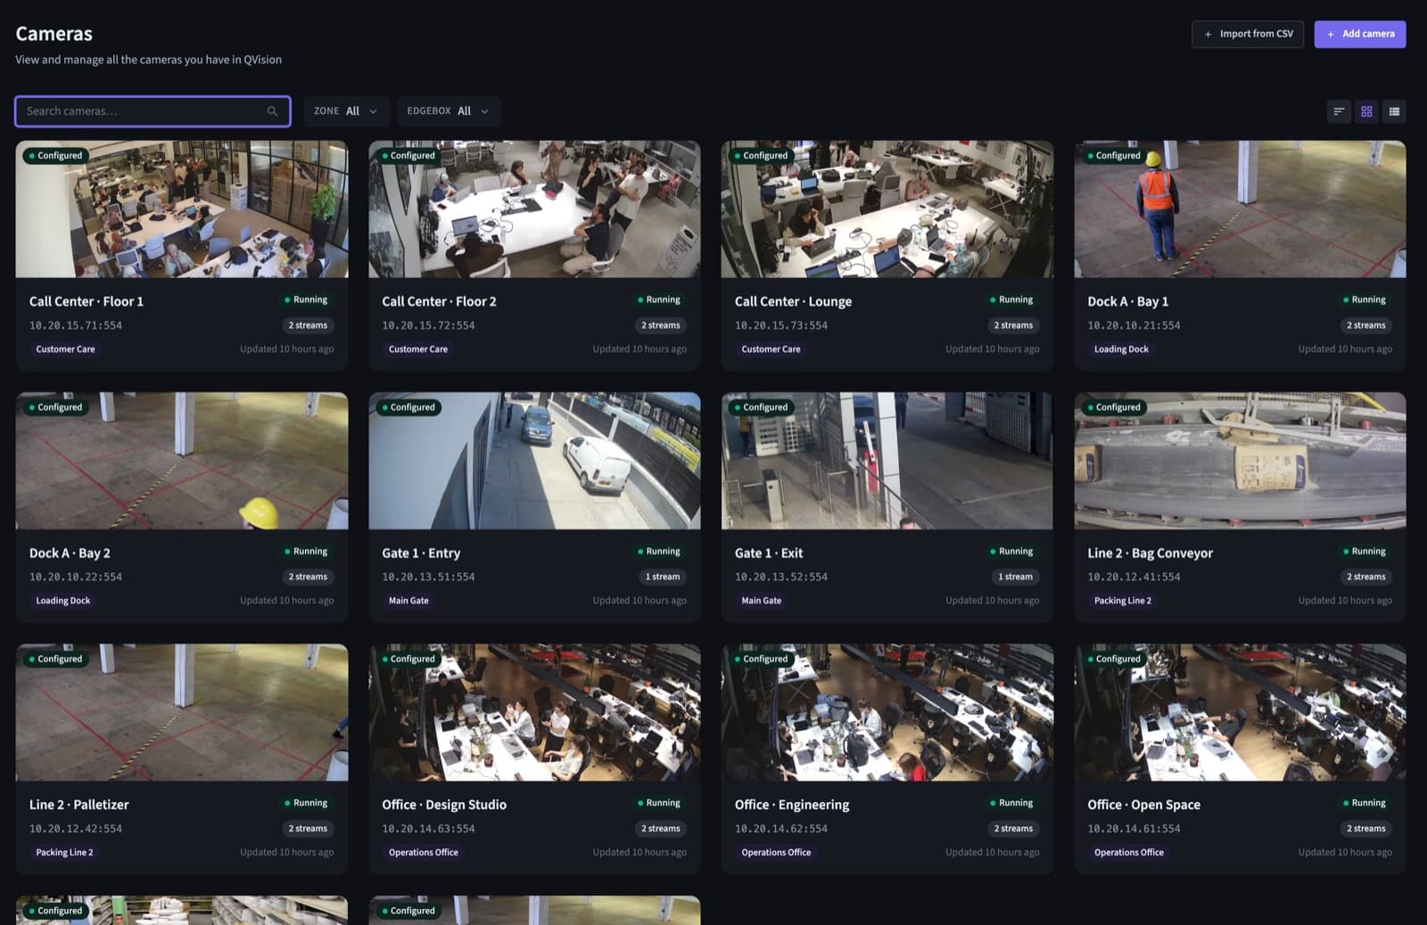This screenshot has height=925, width=1427.
Task: Click the search magnifier icon
Action: pos(272,111)
